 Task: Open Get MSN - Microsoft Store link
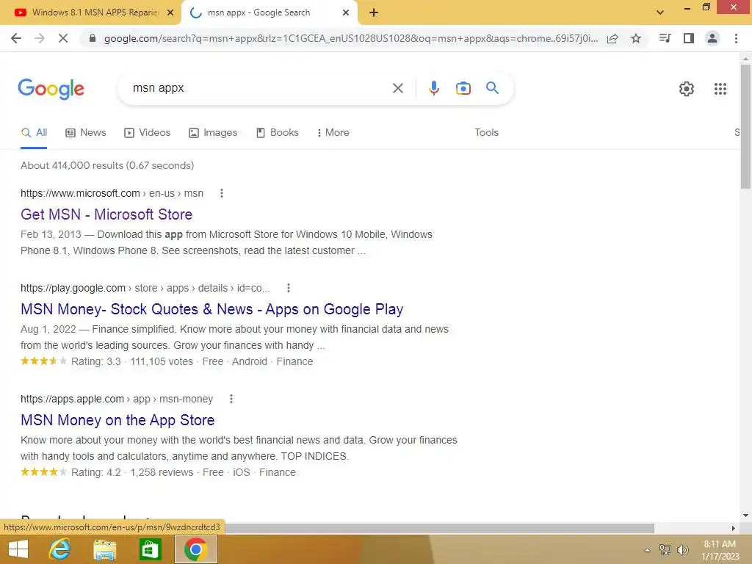point(106,214)
